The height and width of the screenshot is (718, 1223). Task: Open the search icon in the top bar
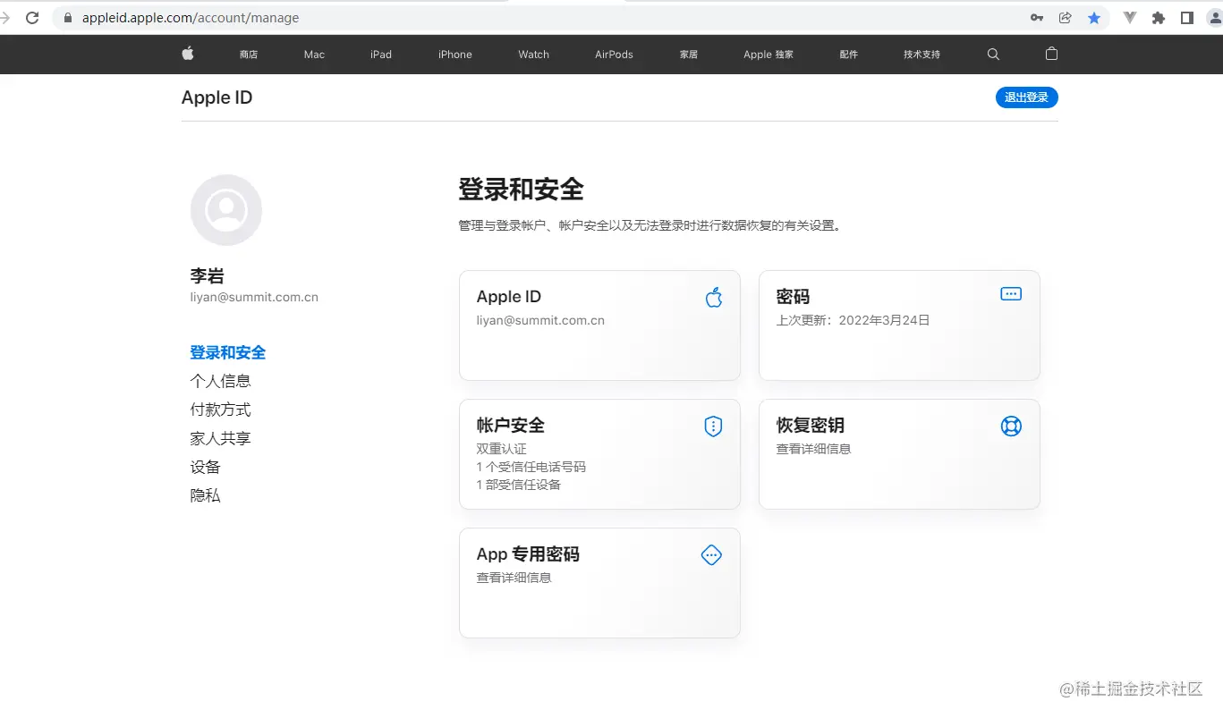993,54
